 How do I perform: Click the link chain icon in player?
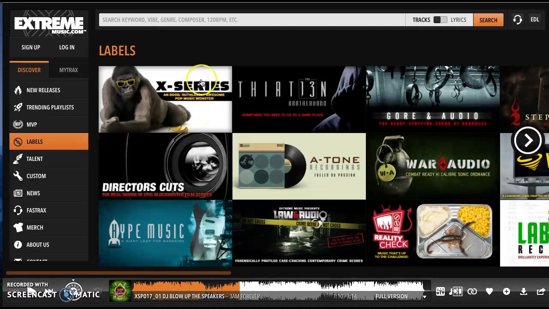coord(472,292)
